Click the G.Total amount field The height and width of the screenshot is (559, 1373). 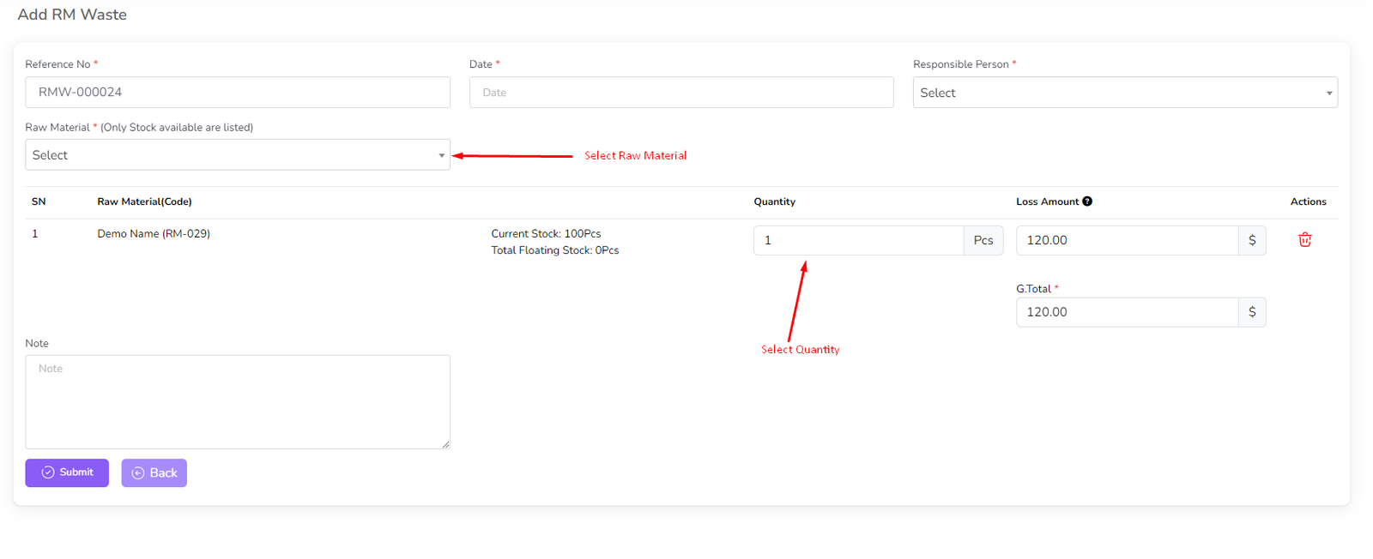pyautogui.click(x=1126, y=312)
